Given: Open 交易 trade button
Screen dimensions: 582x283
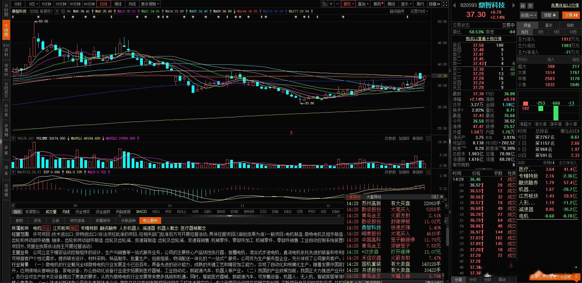Looking at the screenshot, I should [571, 15].
